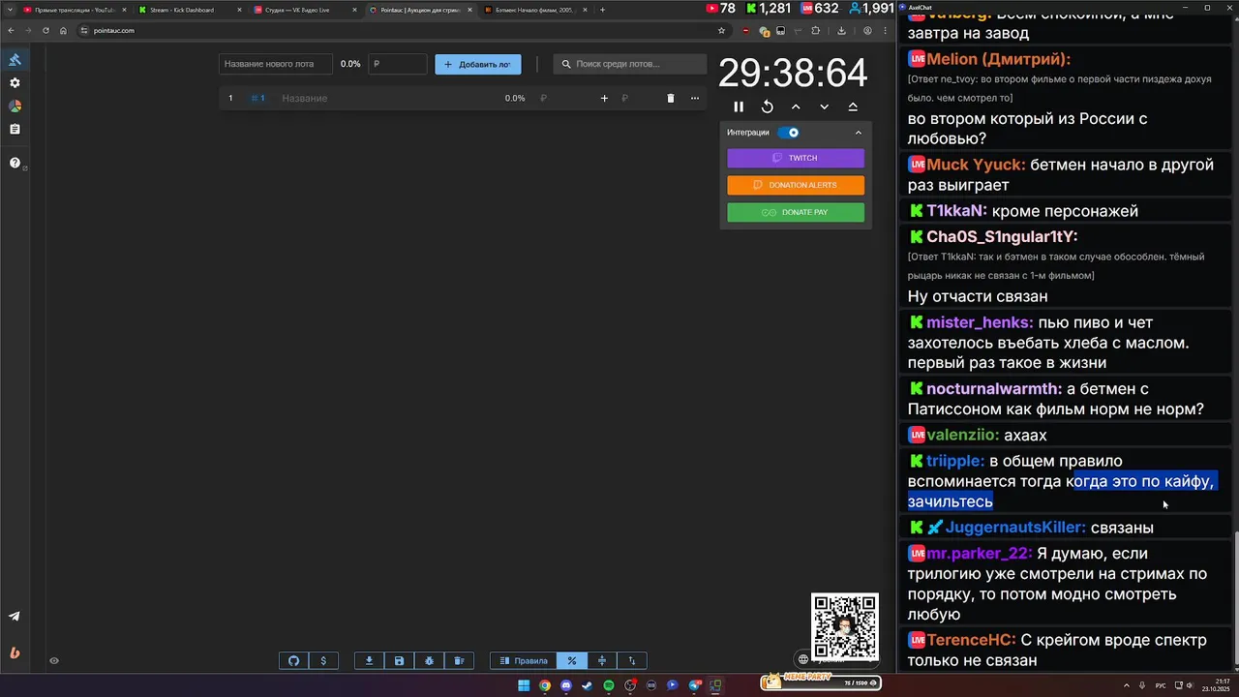Open the Правила rules button
This screenshot has height=697, width=1239.
[524, 661]
